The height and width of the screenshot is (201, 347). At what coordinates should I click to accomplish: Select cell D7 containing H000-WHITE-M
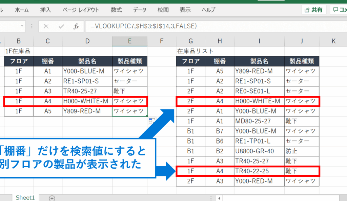[87, 101]
